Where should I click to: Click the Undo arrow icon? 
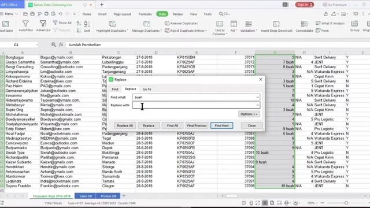click(x=60, y=14)
